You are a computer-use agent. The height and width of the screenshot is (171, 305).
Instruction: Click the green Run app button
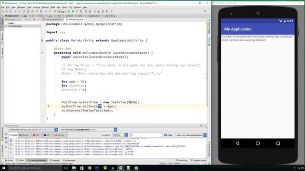click(x=69, y=11)
